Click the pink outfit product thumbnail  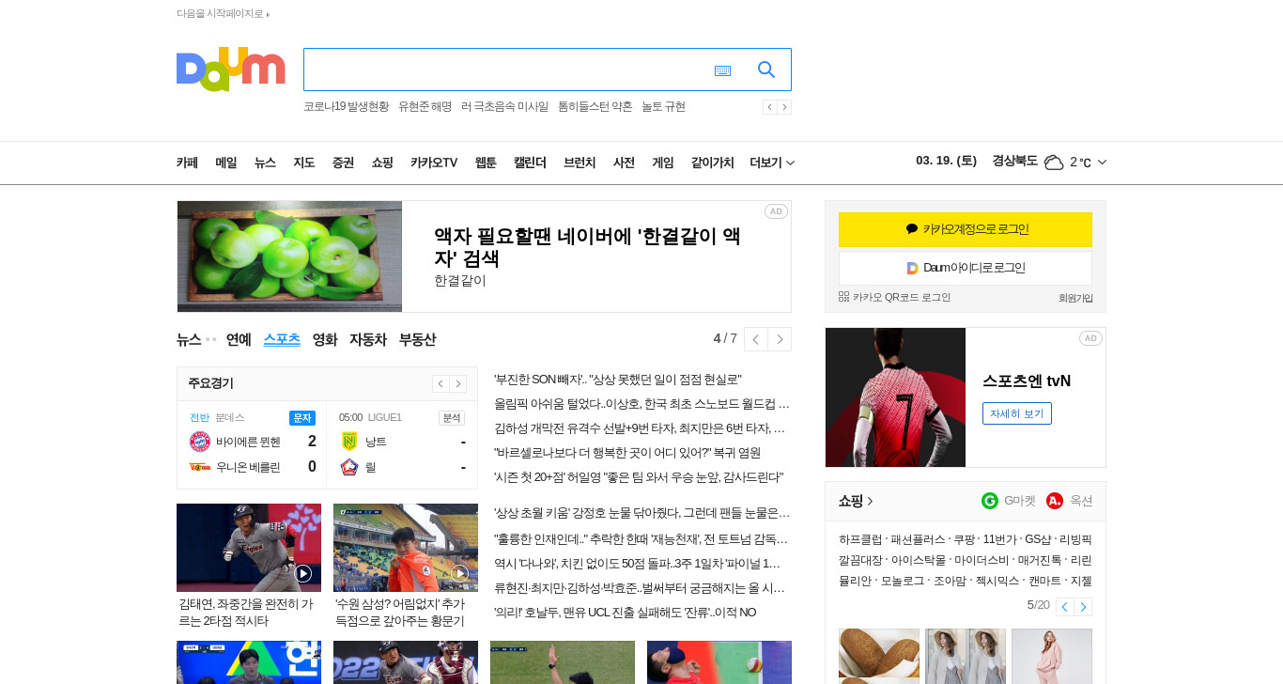click(x=1052, y=656)
